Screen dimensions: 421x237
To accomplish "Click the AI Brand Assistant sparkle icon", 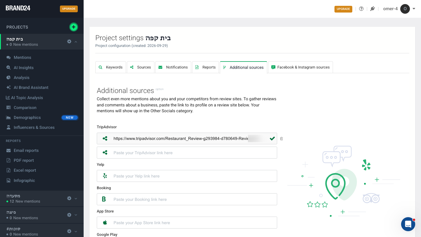I will pos(8,87).
